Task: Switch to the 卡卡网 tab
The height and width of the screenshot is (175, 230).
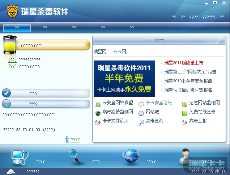Action: [x=120, y=51]
